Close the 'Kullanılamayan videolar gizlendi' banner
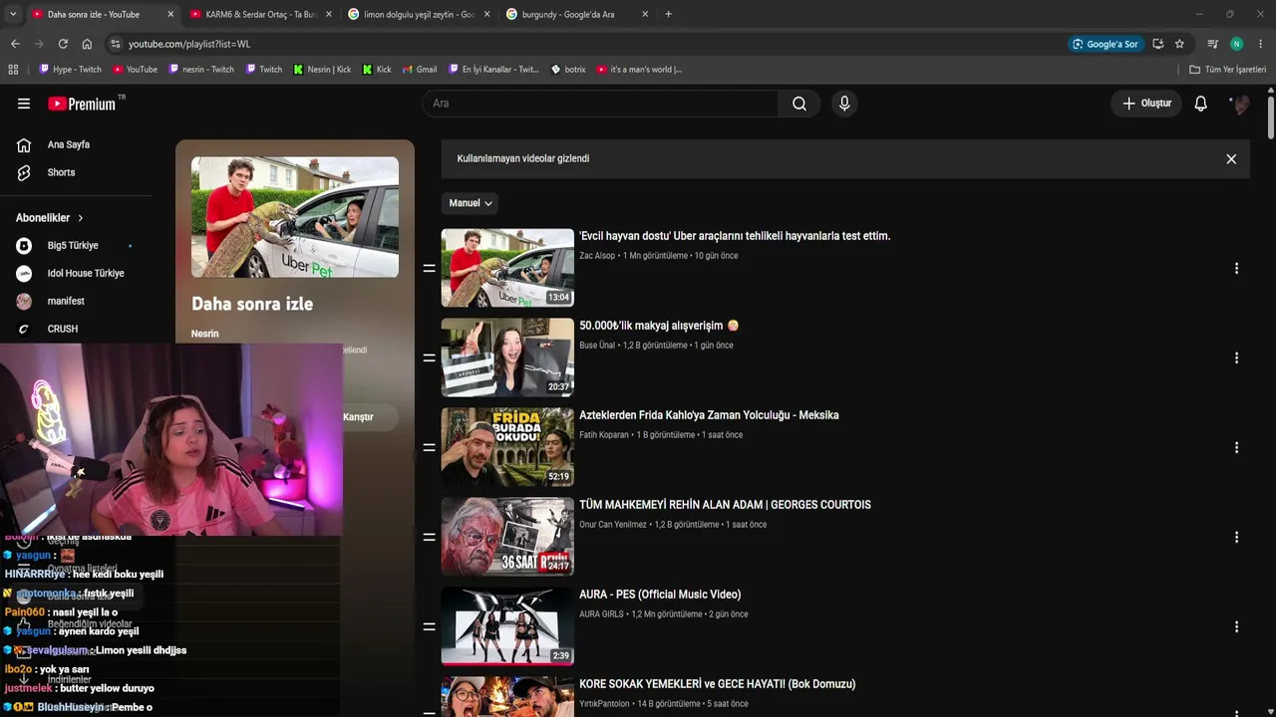This screenshot has height=717, width=1276. [1231, 159]
